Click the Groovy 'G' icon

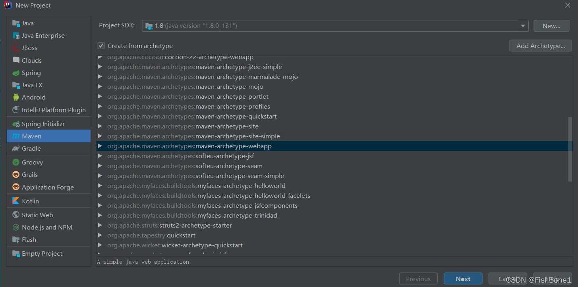point(16,162)
